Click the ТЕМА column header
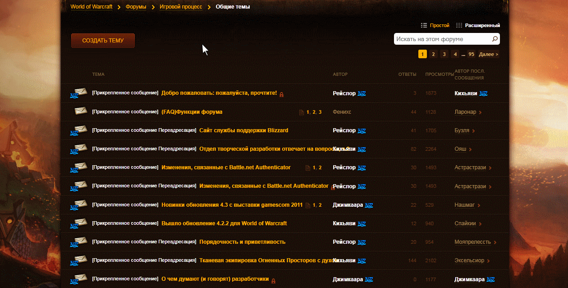This screenshot has height=288, width=568. [x=98, y=74]
